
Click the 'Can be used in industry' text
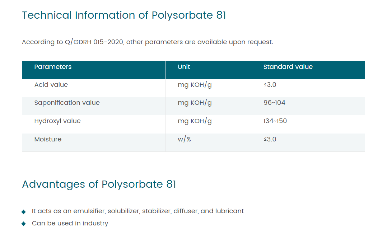point(70,223)
